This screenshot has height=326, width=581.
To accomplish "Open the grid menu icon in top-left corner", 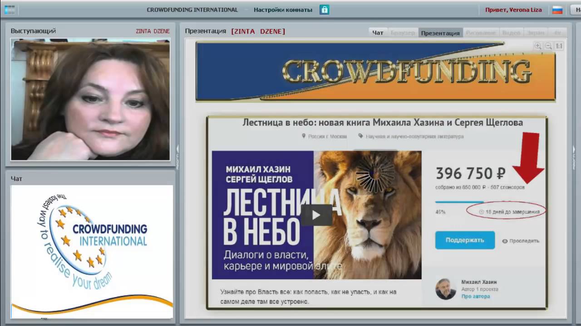I will point(10,10).
